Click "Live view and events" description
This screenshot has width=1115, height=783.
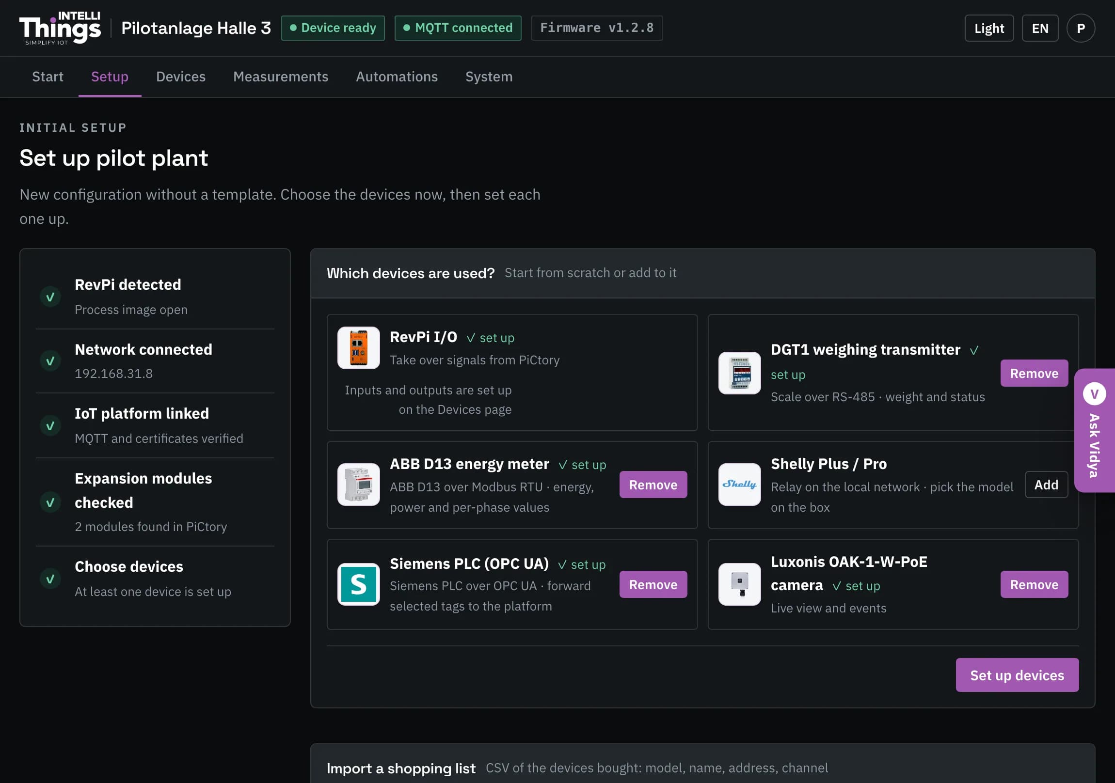click(828, 608)
